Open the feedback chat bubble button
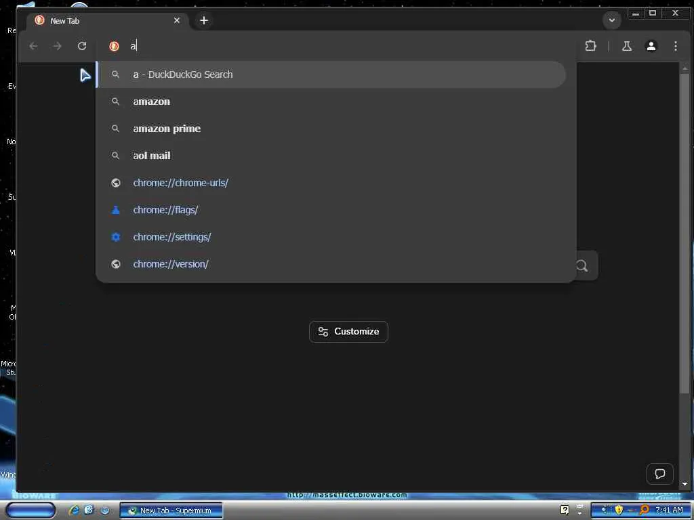This screenshot has width=694, height=520. [660, 474]
